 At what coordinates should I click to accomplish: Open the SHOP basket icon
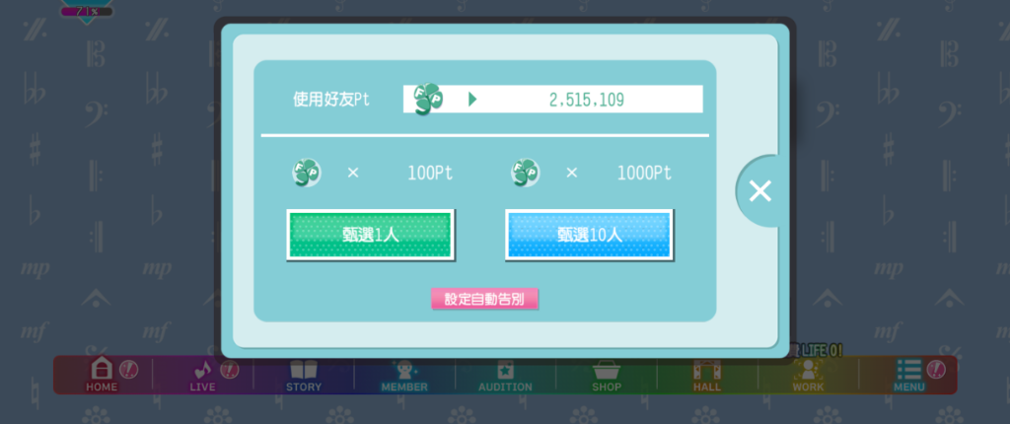[x=607, y=369]
